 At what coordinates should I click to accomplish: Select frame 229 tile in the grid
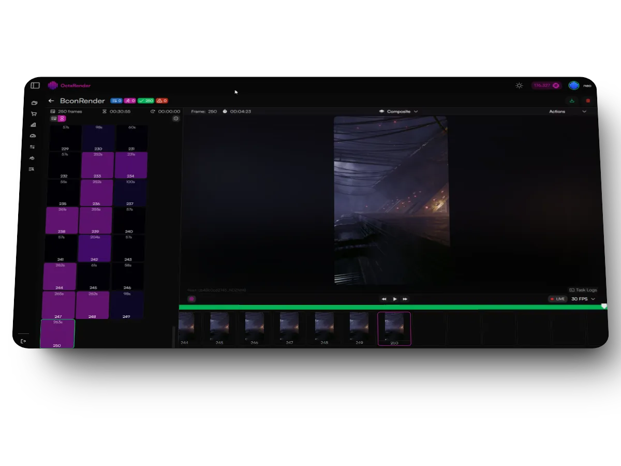point(65,138)
